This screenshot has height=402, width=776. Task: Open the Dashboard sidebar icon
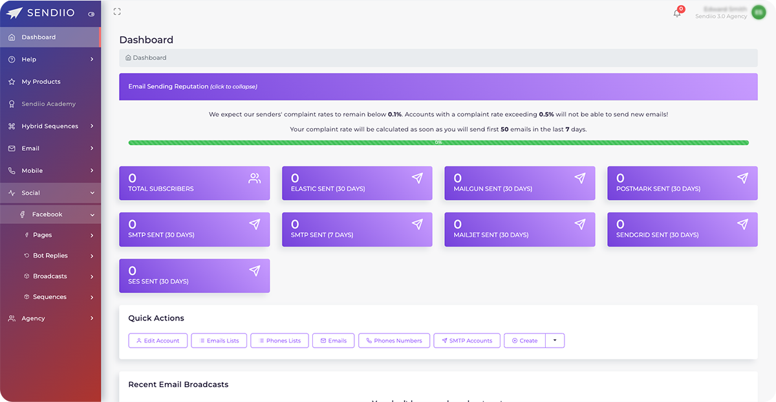point(11,37)
